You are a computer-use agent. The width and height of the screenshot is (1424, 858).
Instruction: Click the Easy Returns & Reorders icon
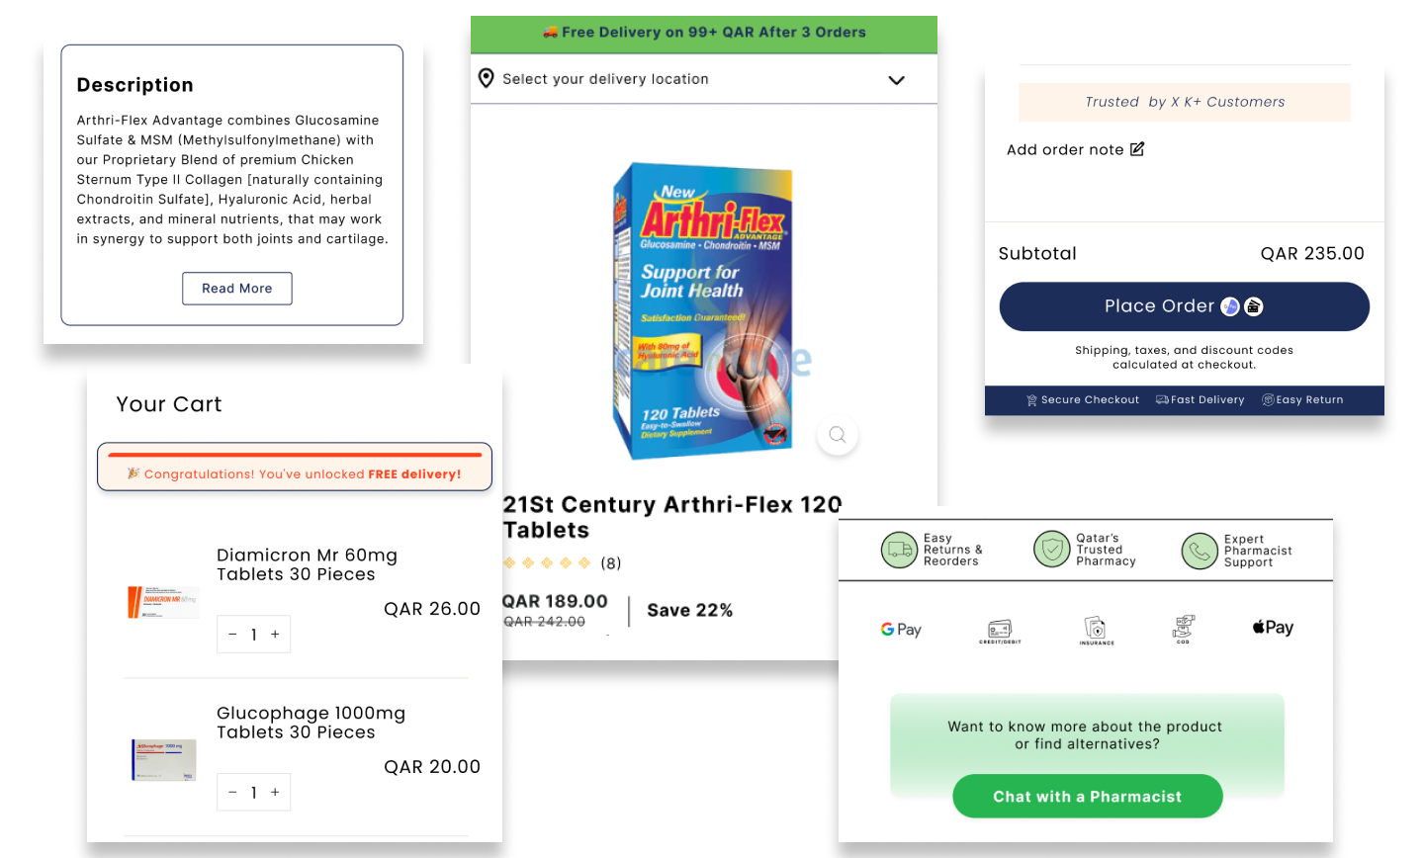tap(899, 550)
